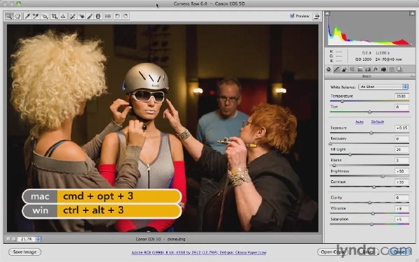Screen dimensions: 419x262
Task: Open workflow options link at bottom
Action: tap(199, 252)
